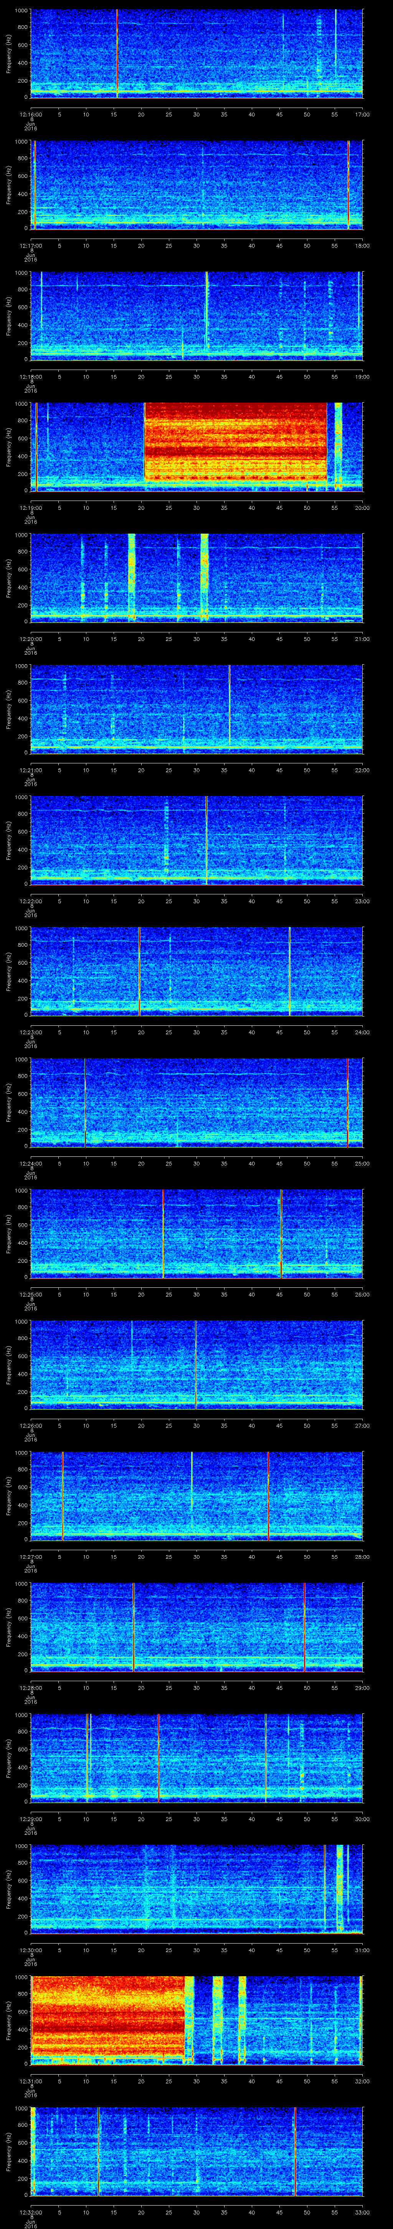Click the "12:22:00" time label
The image size is (393, 2229).
[x=30, y=901]
